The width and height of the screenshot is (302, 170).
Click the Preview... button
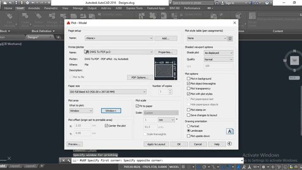point(75,144)
